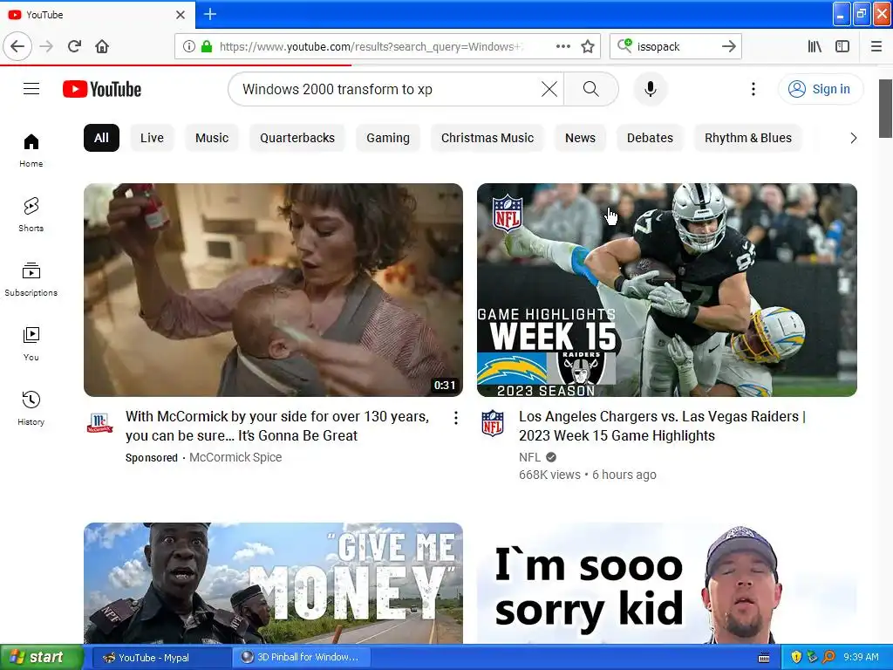This screenshot has height=670, width=893.
Task: Open History in the YouTube sidebar
Action: [31, 408]
